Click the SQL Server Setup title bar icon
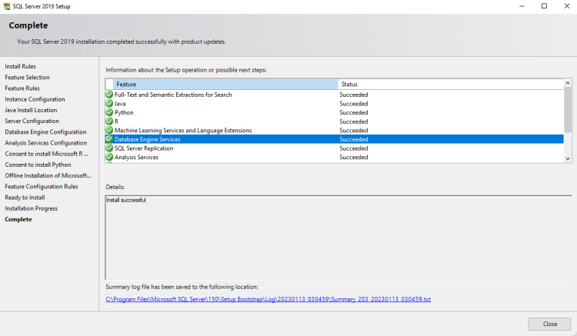Screen dimensions: 577x336 click(x=7, y=6)
